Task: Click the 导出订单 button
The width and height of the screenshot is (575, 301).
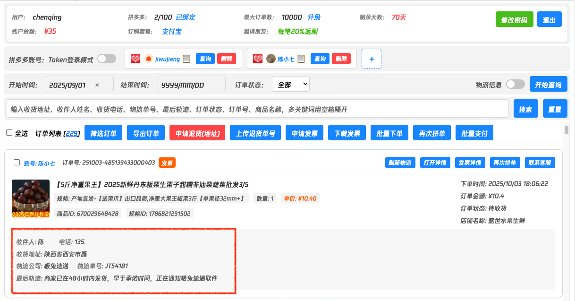Action: [x=146, y=133]
